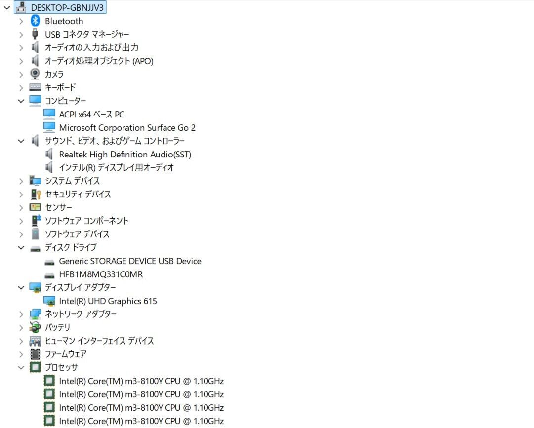This screenshot has width=534, height=428.
Task: Collapse the コンピューター category
Action: (21, 101)
